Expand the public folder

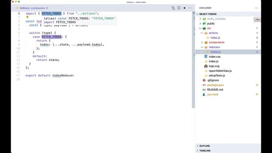pos(200,23)
